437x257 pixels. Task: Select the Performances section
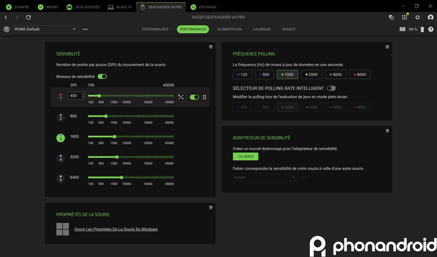pyautogui.click(x=193, y=29)
